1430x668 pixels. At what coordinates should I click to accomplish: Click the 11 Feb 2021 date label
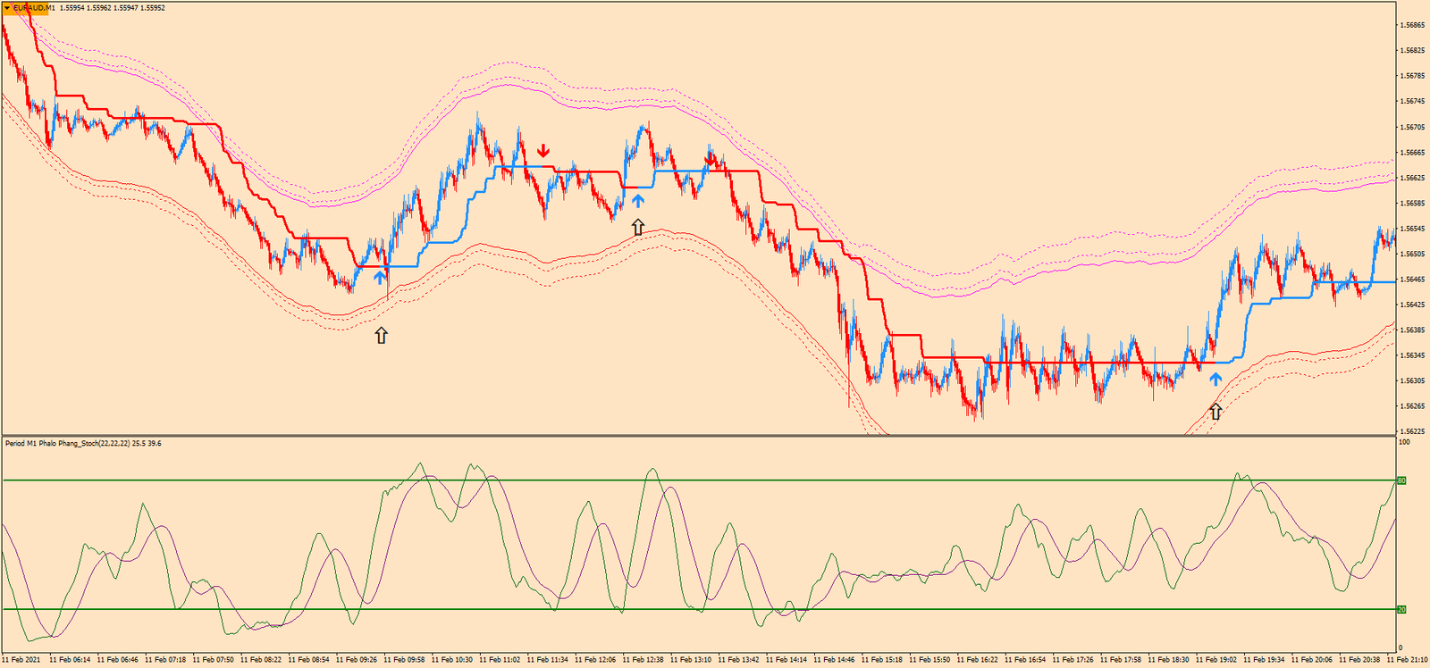click(21, 660)
